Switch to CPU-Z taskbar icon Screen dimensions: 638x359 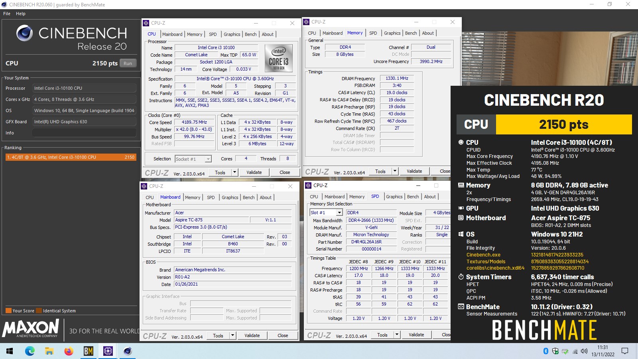[108, 351]
